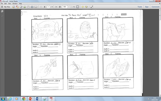
Task: Zoom out with minus button
Action: tap(56, 7)
